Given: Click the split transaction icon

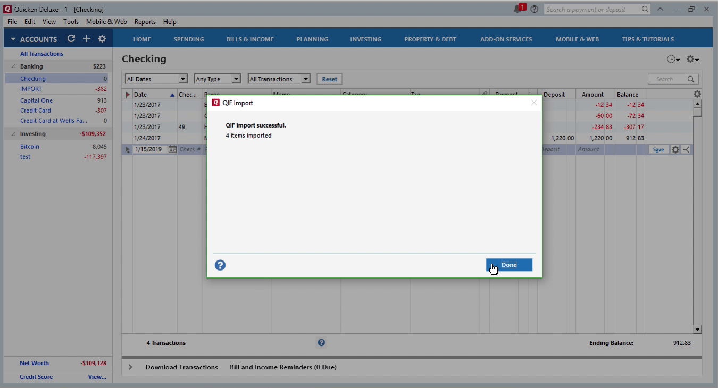Looking at the screenshot, I should (686, 150).
